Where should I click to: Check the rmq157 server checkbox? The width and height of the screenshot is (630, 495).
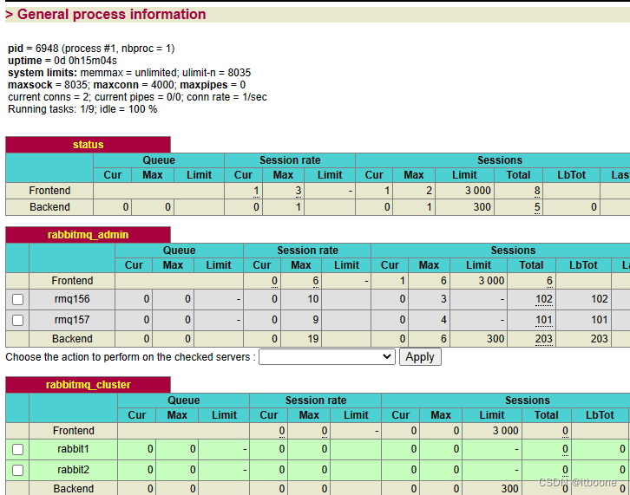click(x=17, y=321)
